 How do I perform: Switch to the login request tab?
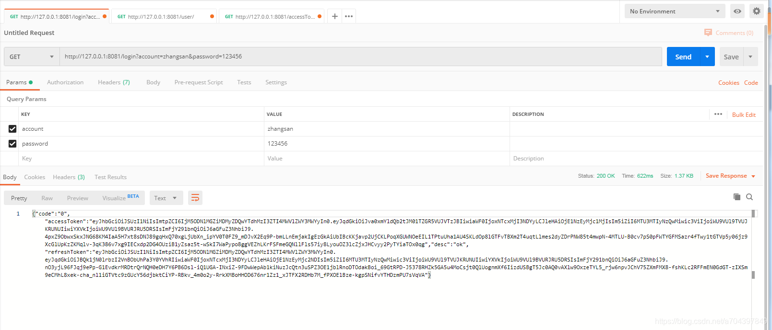coord(57,16)
